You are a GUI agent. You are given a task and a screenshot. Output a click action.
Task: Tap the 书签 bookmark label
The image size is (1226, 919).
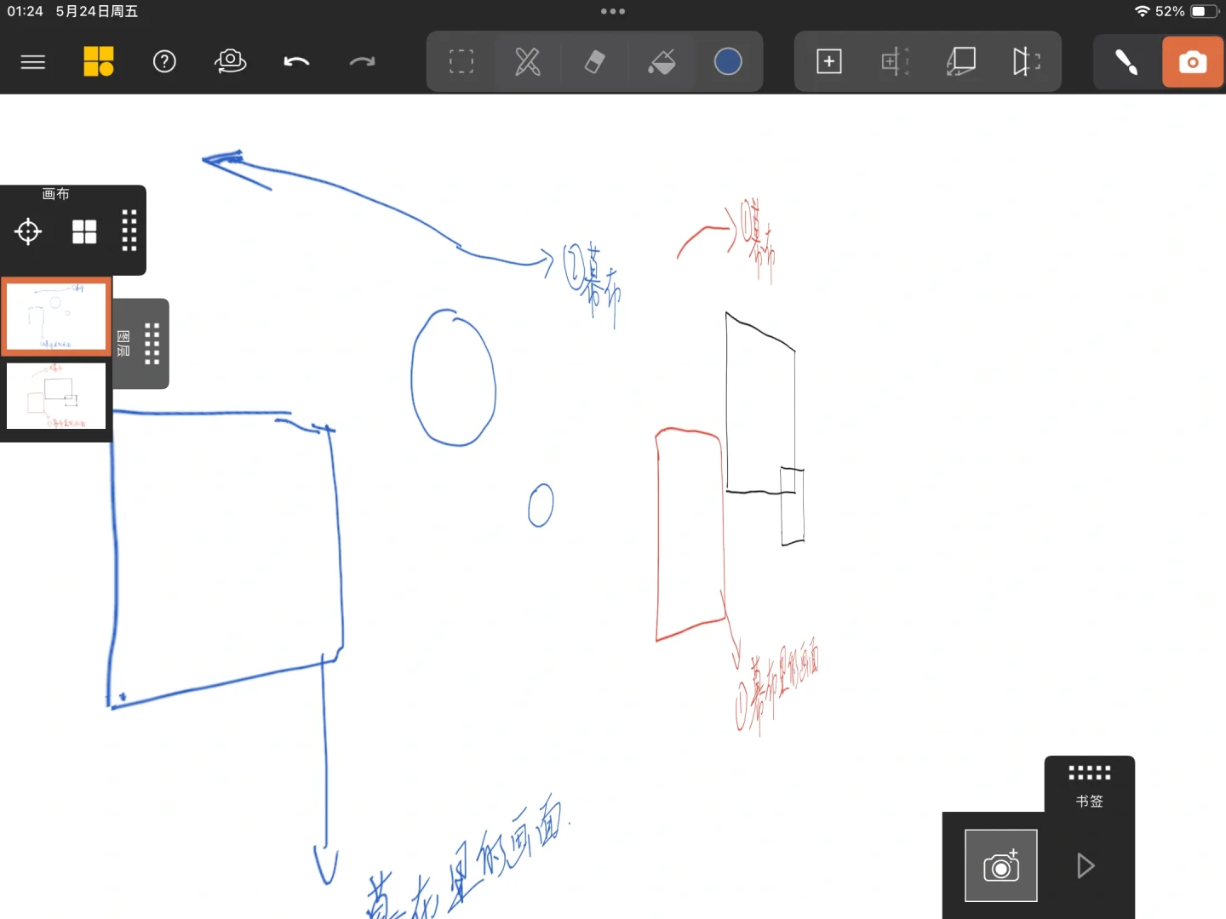click(1089, 802)
